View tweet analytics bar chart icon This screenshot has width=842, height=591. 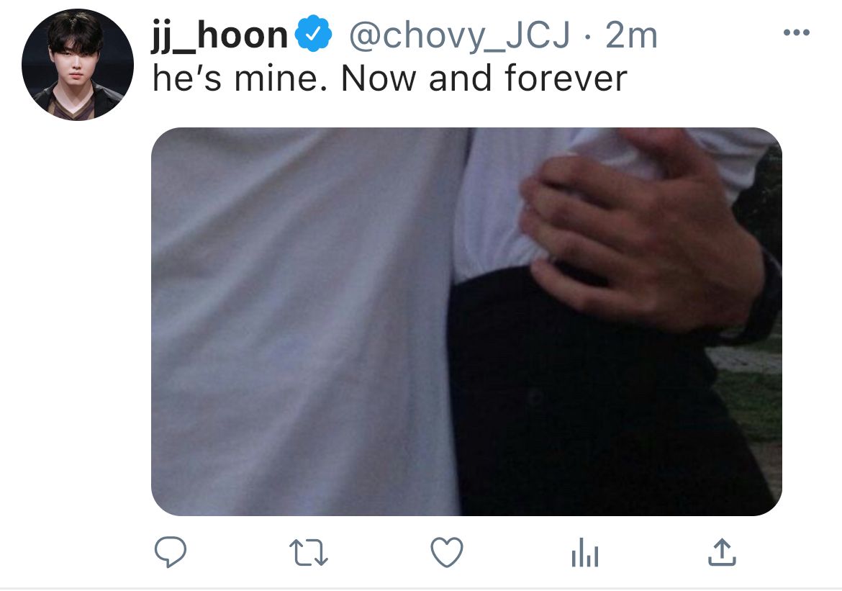point(585,552)
